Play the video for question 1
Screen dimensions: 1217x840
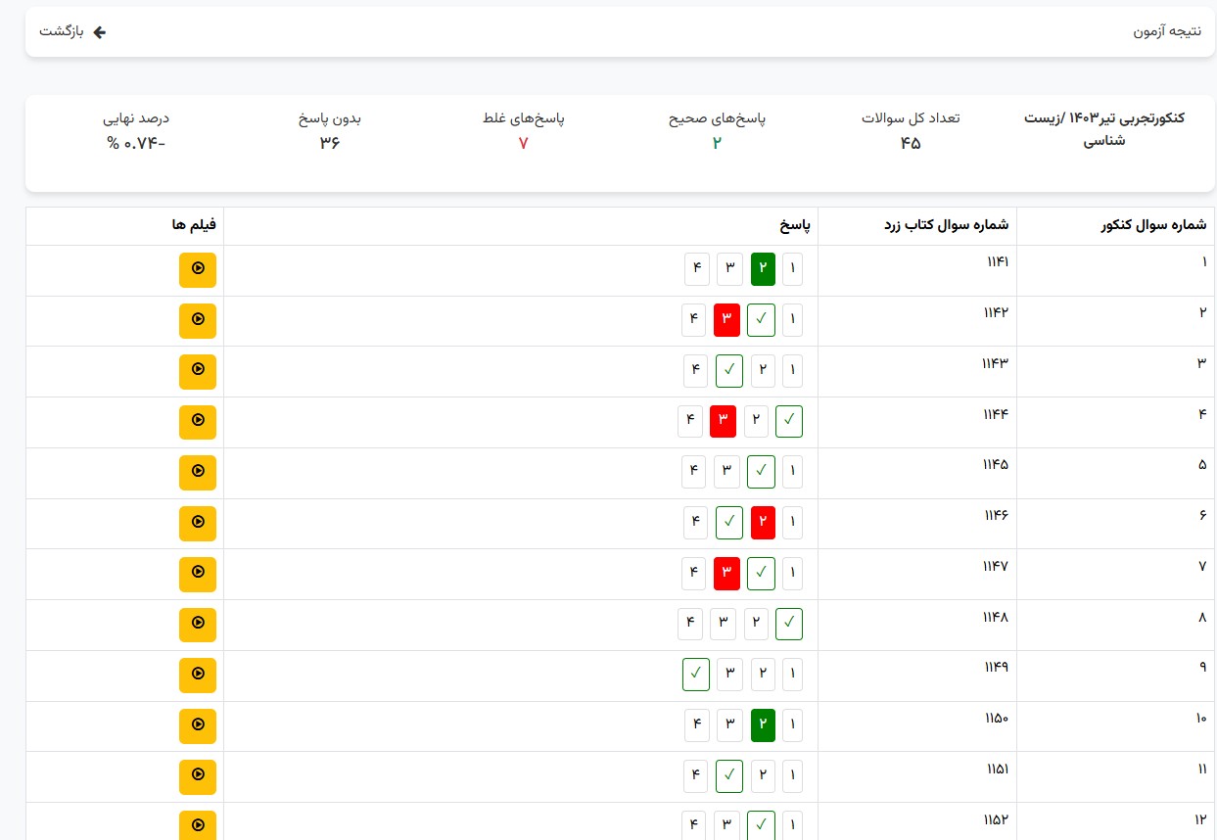coord(198,269)
